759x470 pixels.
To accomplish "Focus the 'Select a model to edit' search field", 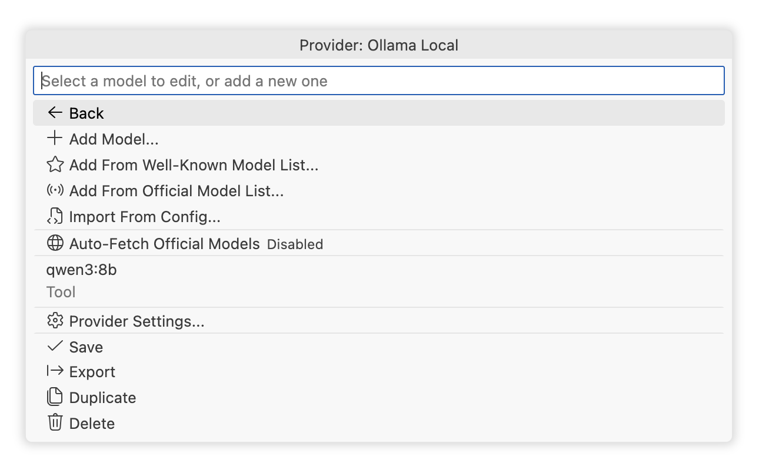I will point(379,80).
